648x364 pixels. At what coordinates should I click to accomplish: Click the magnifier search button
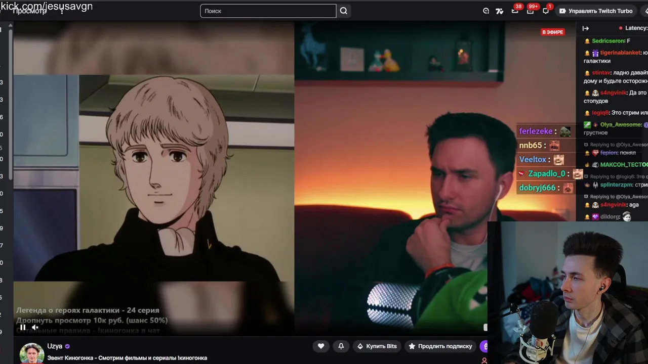click(x=344, y=11)
